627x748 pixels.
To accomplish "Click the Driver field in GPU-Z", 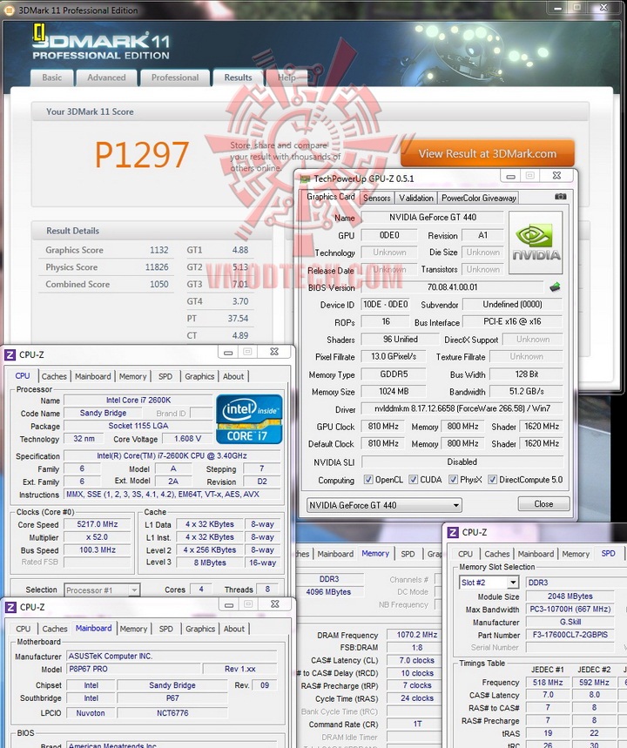I will click(x=462, y=408).
